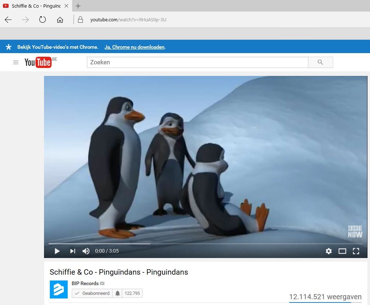
Task: Reload the current page
Action: tap(43, 20)
